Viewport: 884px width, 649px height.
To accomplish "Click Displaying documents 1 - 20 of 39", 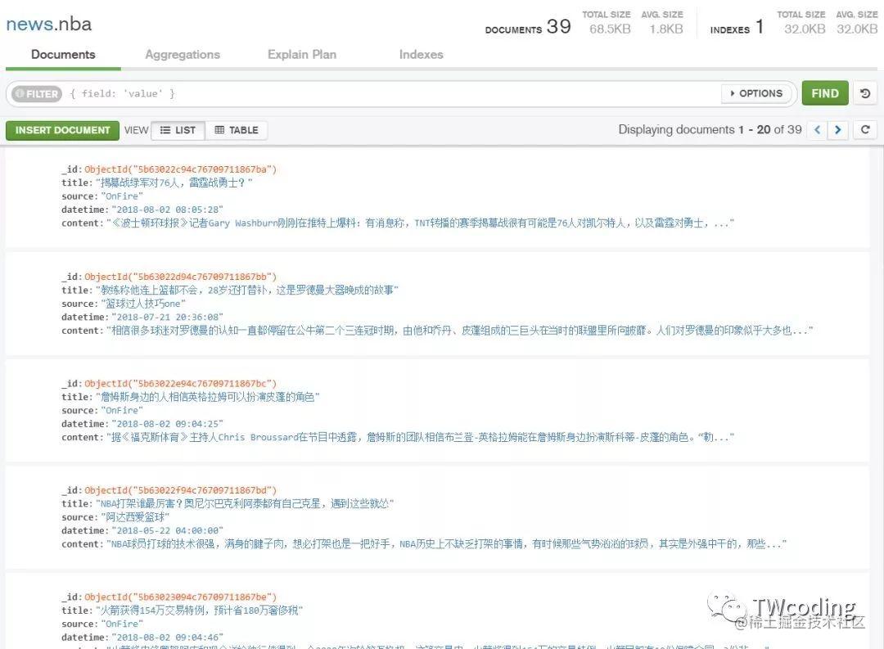I will point(710,130).
